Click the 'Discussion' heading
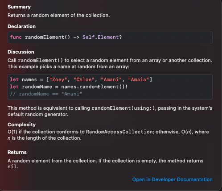The width and height of the screenshot is (222, 191). tap(21, 52)
